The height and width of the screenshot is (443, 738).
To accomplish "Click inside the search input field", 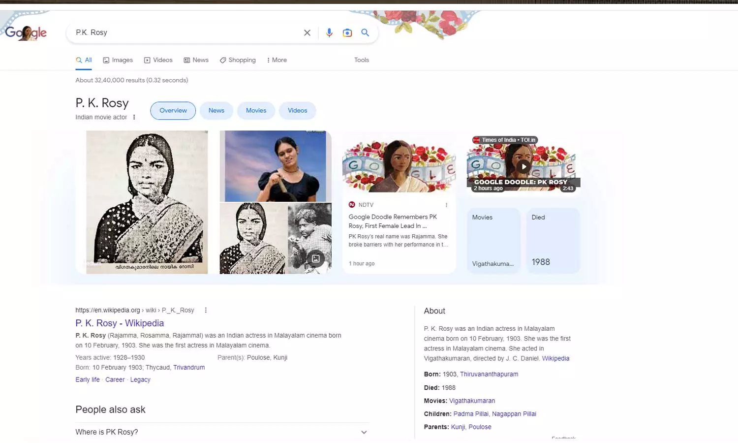I will click(187, 32).
